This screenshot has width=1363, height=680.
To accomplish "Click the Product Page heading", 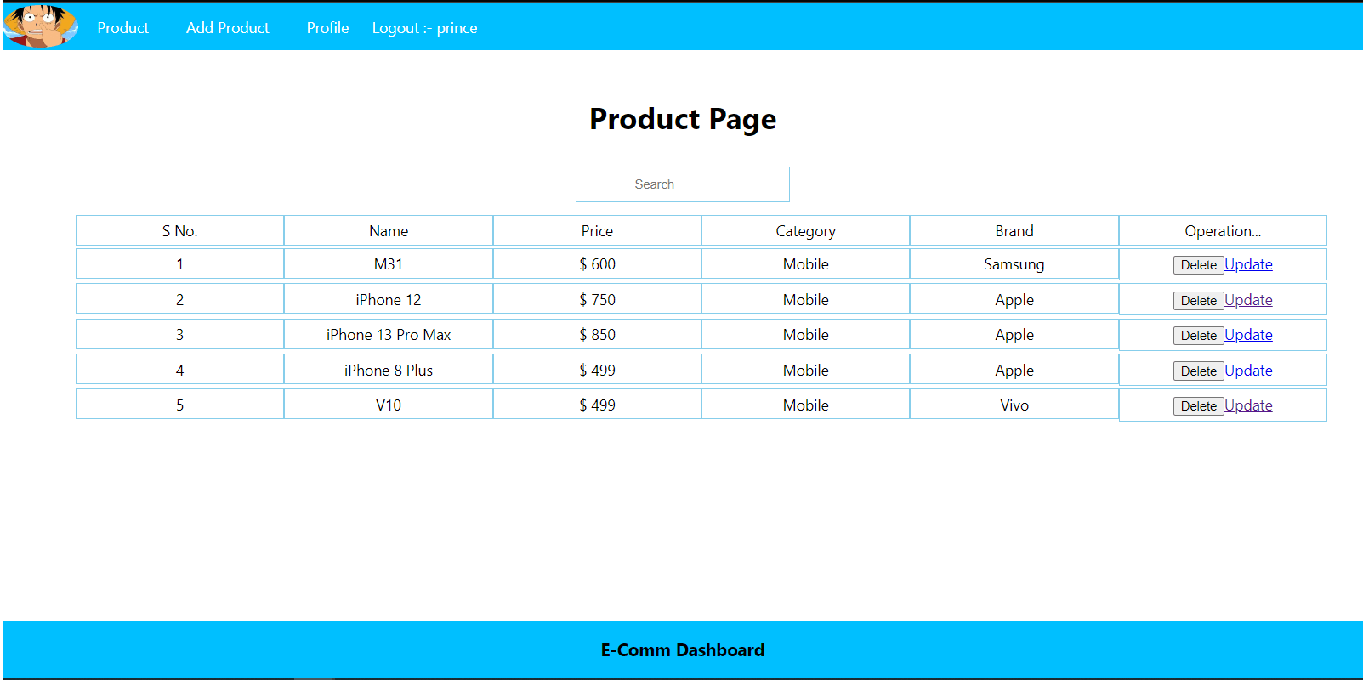I will pos(682,119).
